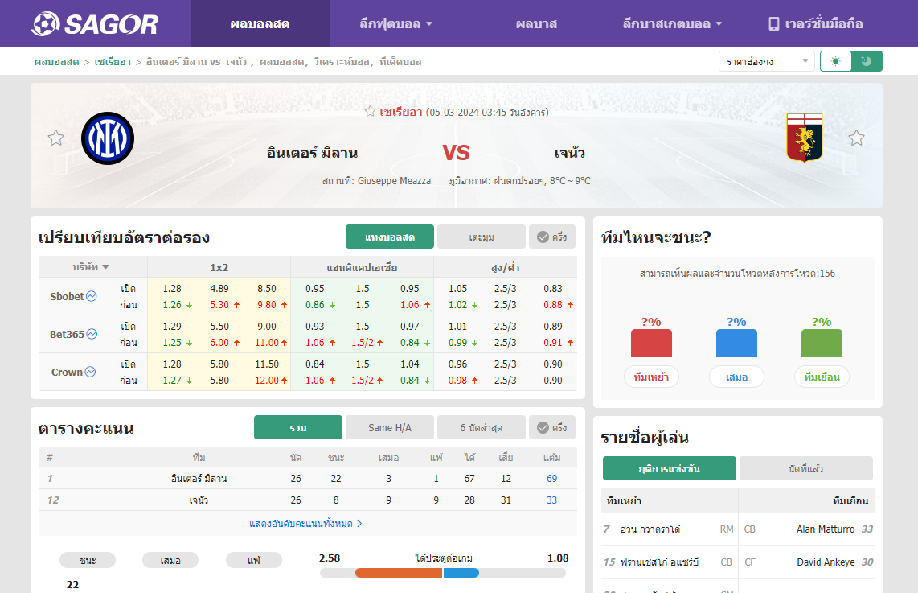Open เซเรียอา breadcrumb link
This screenshot has height=593, width=918.
coord(113,61)
